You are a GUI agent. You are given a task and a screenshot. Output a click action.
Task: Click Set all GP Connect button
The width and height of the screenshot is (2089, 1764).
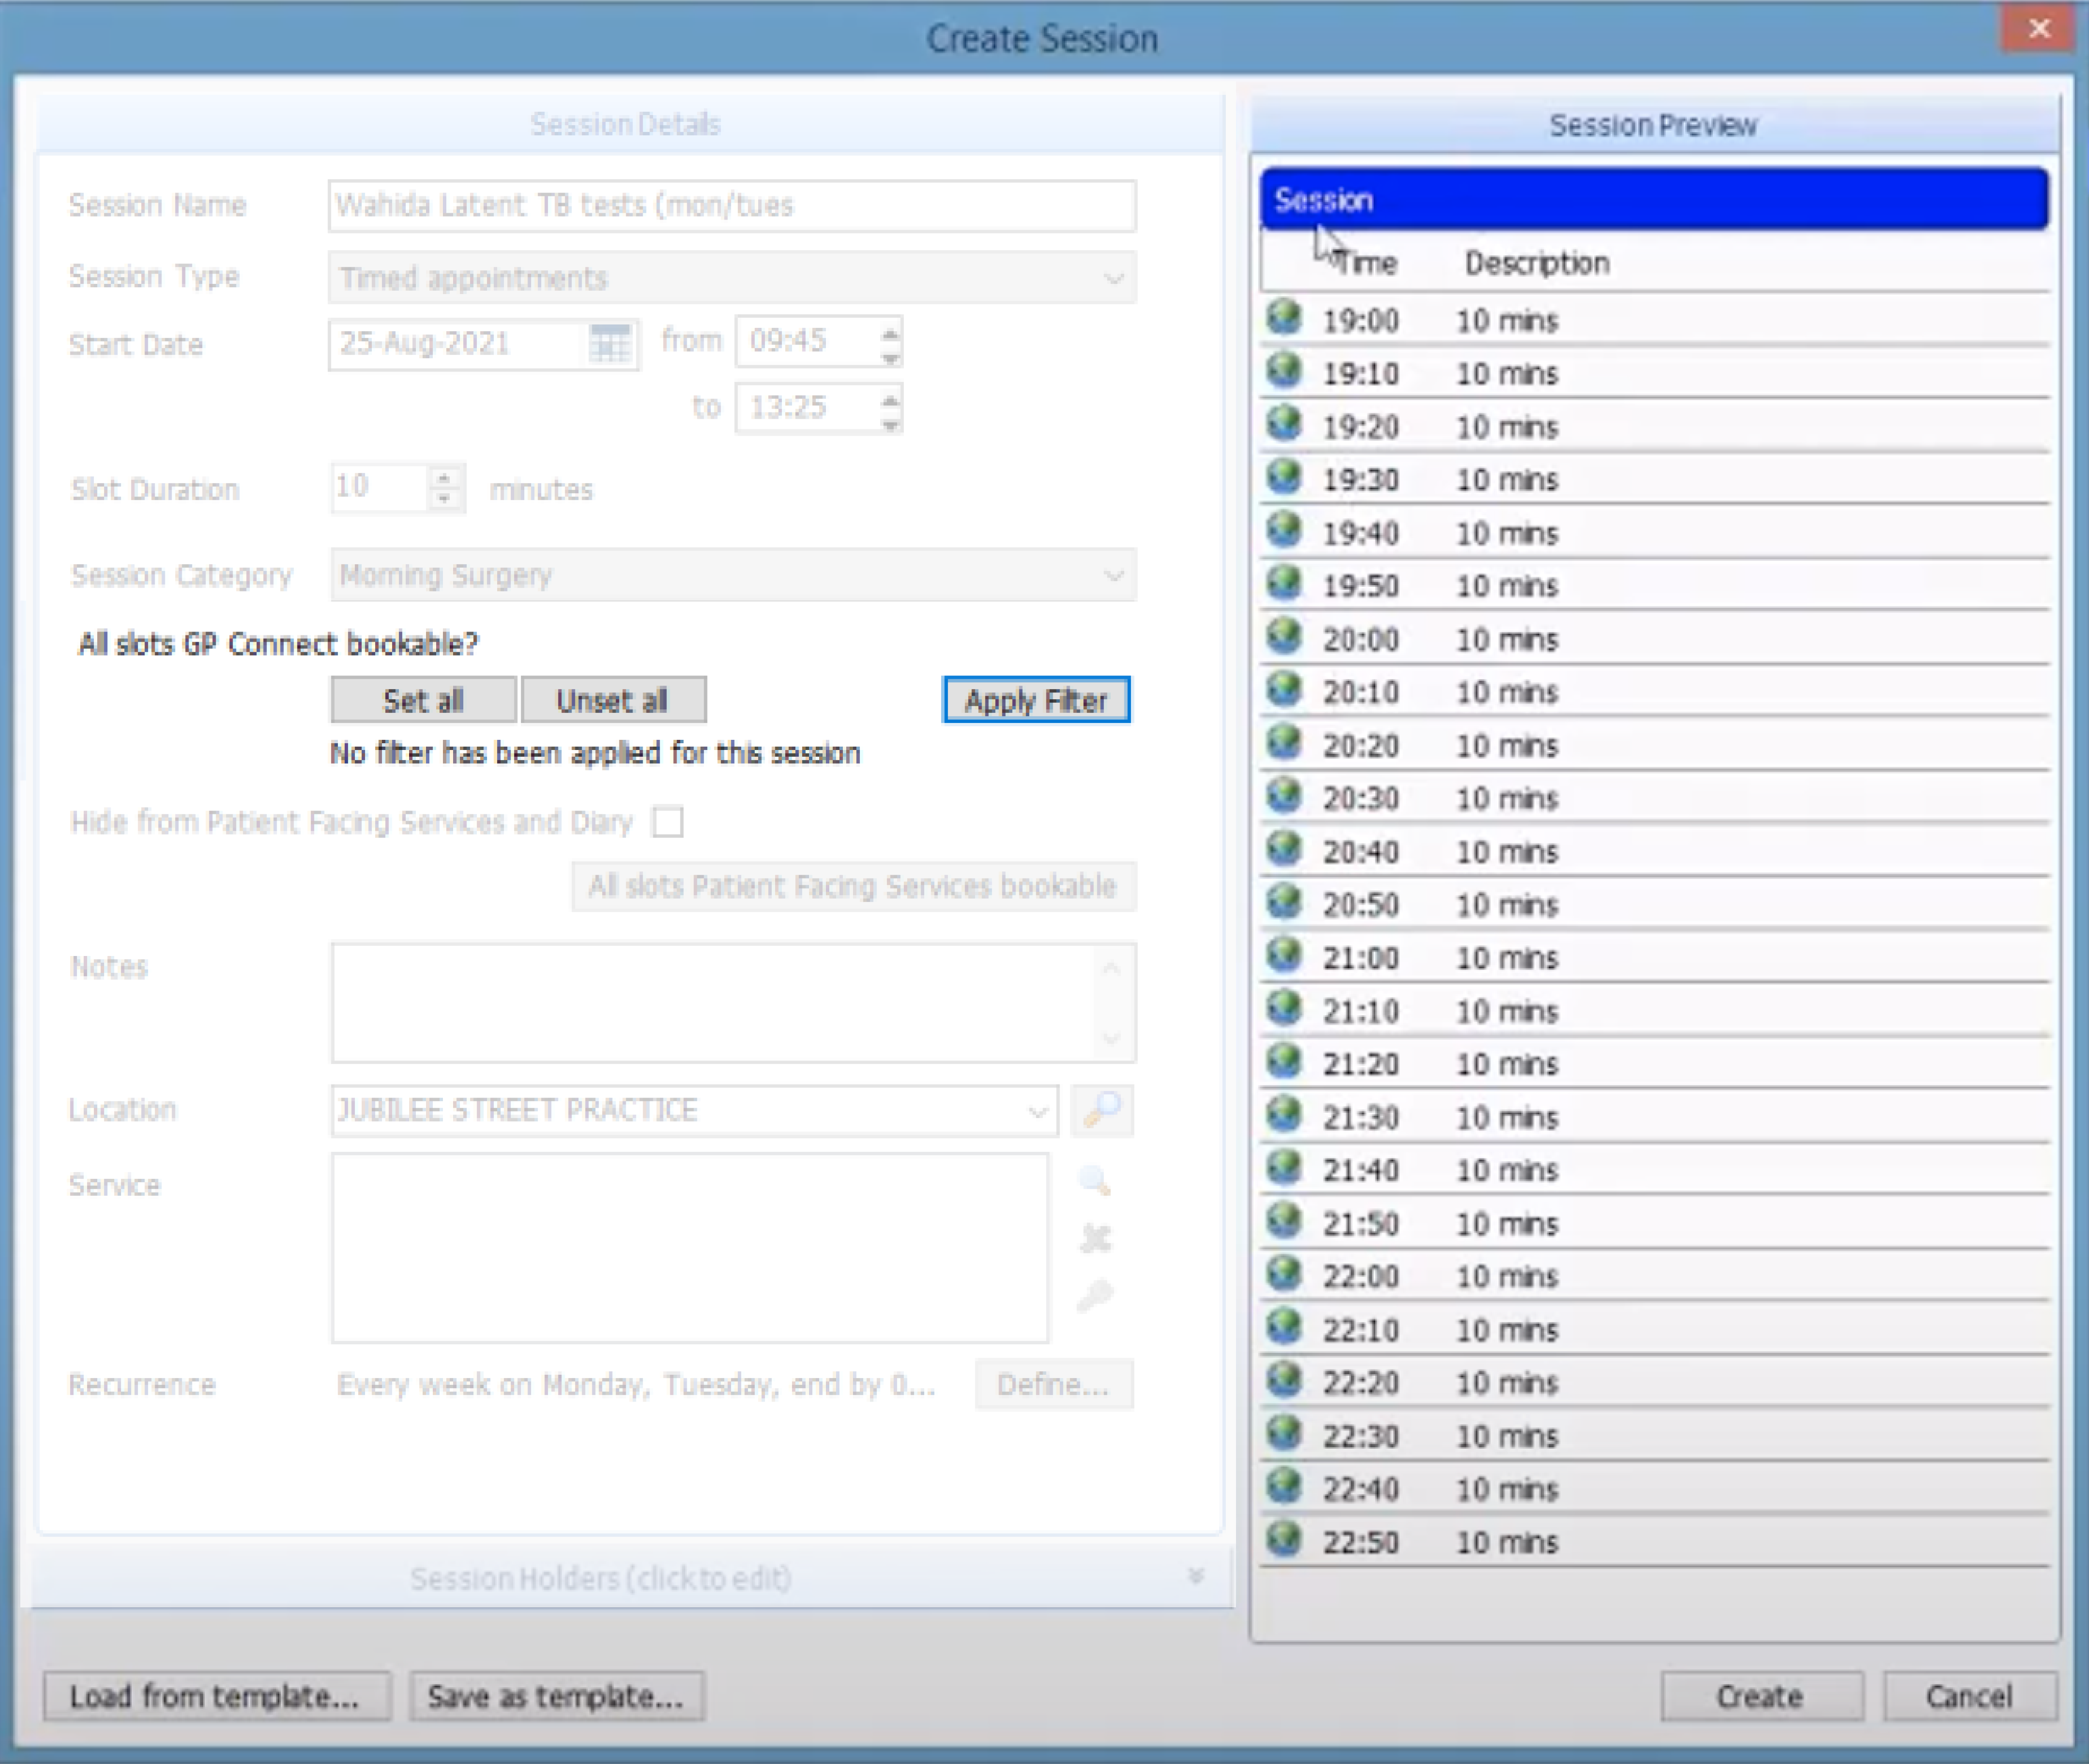[423, 700]
